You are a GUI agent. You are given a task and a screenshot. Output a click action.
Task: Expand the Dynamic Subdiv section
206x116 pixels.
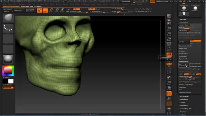pos(185,46)
